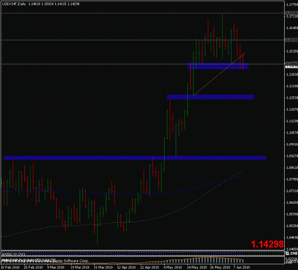This screenshot has width=298, height=270.
Task: Click the 1.13190 price axis label
Action: [292, 86]
